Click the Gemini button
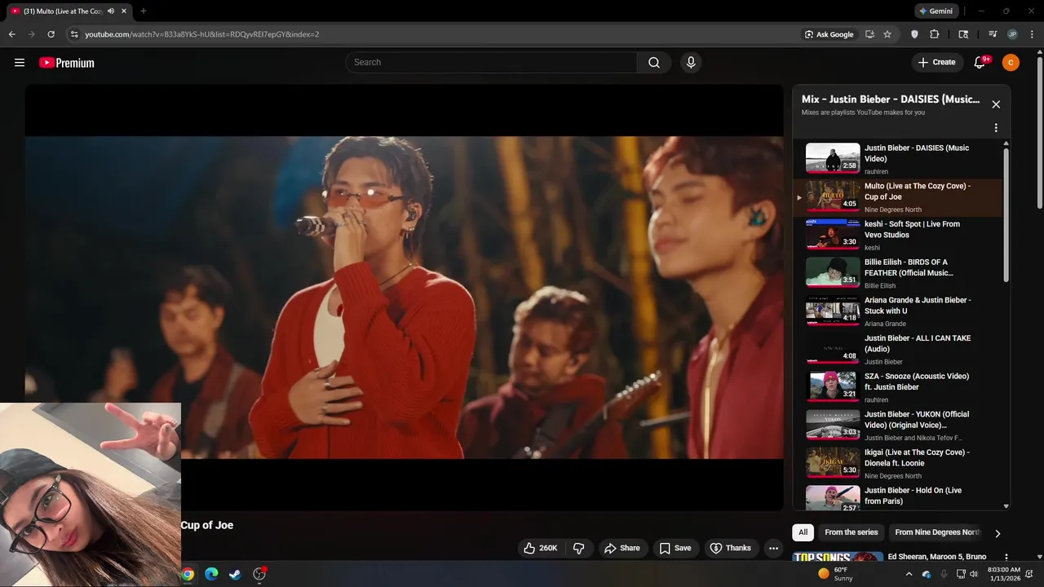The width and height of the screenshot is (1044, 587). (x=936, y=11)
